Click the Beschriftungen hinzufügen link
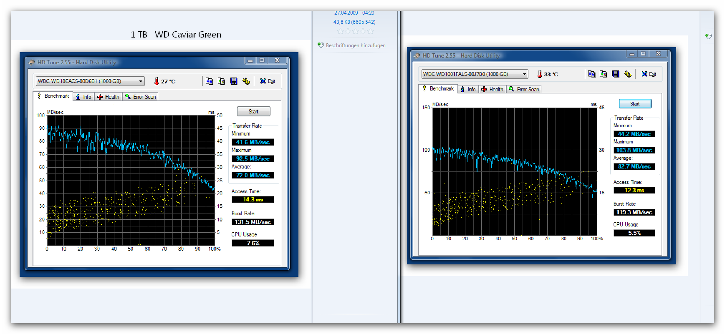This screenshot has height=334, width=725. click(356, 45)
